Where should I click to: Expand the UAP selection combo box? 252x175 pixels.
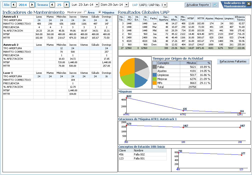coord(165,5)
